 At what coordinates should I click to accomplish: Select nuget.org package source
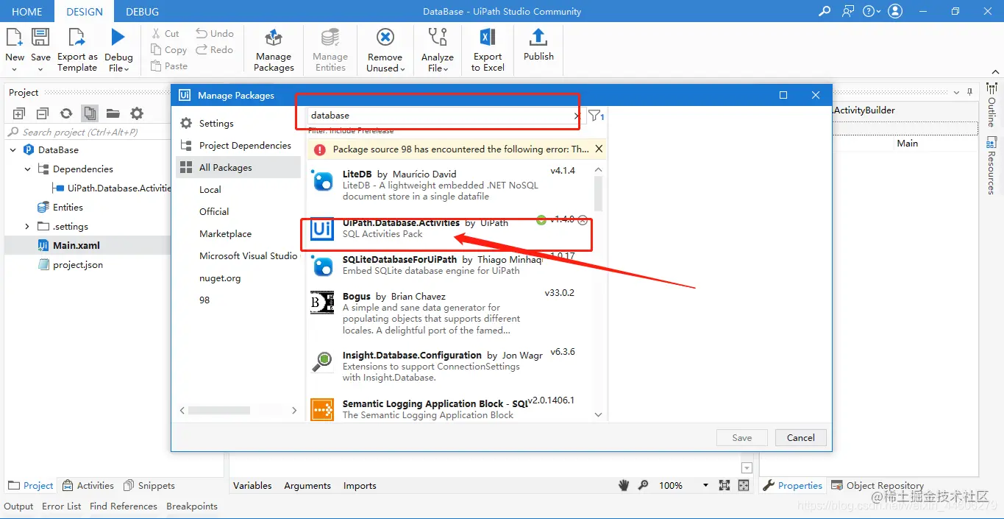click(220, 278)
